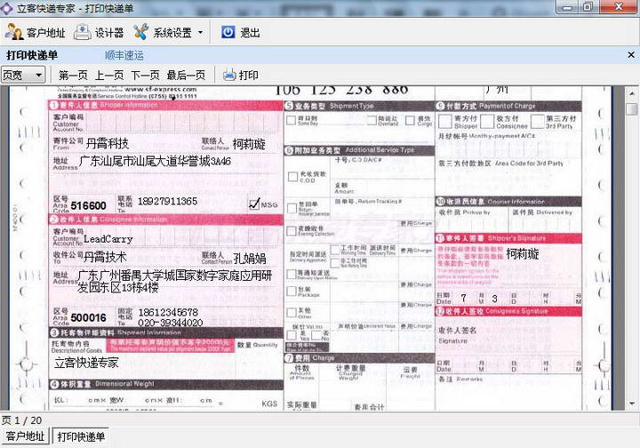640x448 pixels.
Task: Open the 客户地址 address book icon
Action: click(x=14, y=32)
